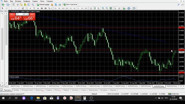The width and height of the screenshot is (185, 104).
Task: Open the Market Watch panel
Action: [14, 5]
